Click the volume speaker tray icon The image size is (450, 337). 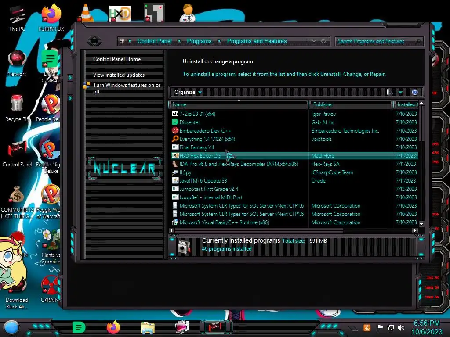[401, 327]
